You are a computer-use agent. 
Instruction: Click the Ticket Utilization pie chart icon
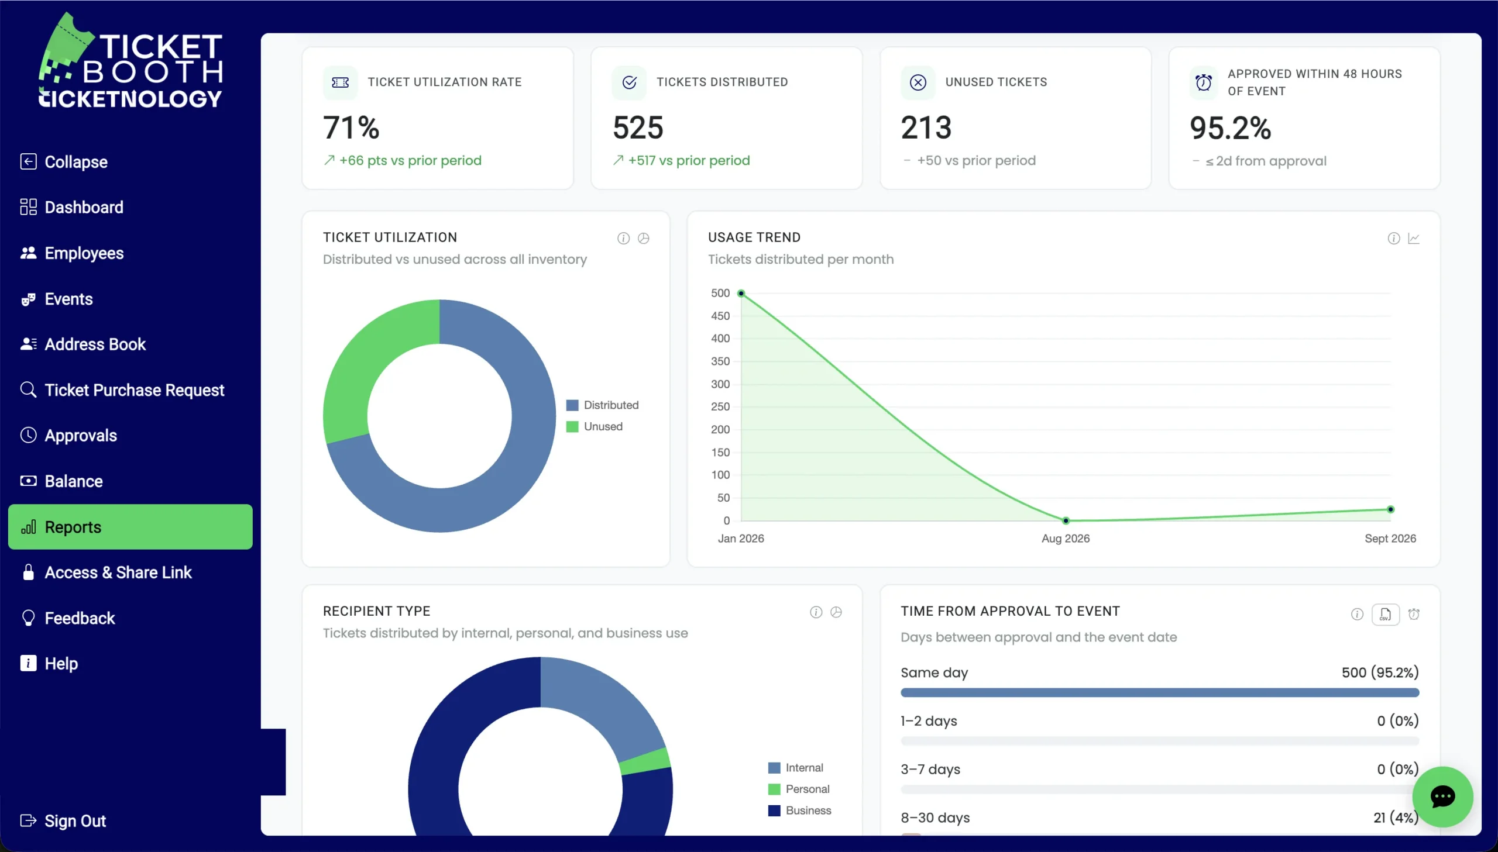(643, 238)
